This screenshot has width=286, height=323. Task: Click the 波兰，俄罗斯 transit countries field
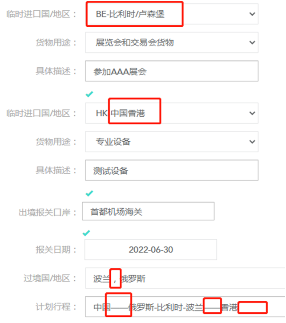[185, 279]
